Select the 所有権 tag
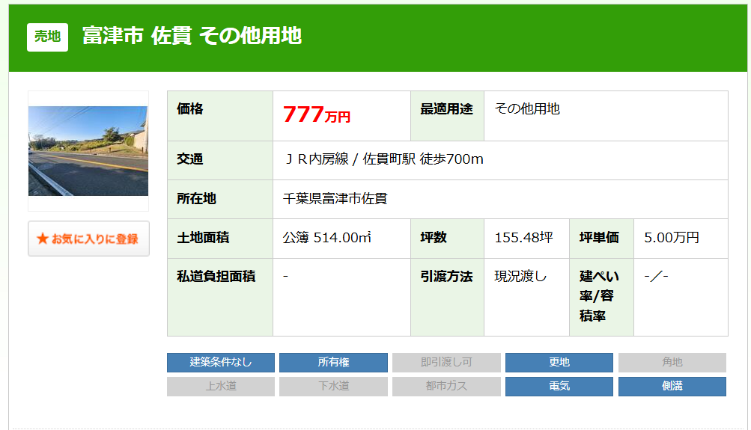751x430 pixels. point(333,363)
